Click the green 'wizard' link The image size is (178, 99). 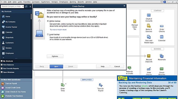click(x=144, y=86)
